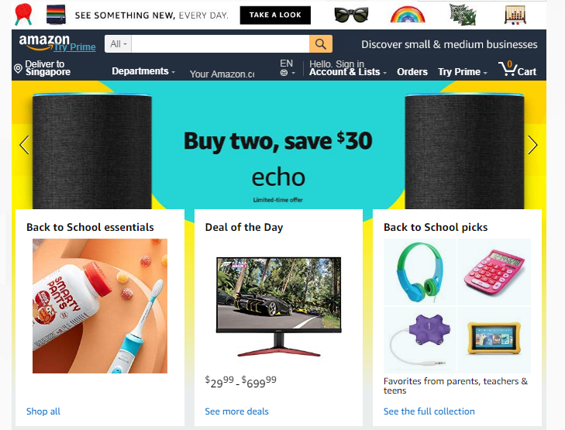Screen dimensions: 565x430
Task: Open the Try Prime dropdown in navbar
Action: click(x=462, y=71)
